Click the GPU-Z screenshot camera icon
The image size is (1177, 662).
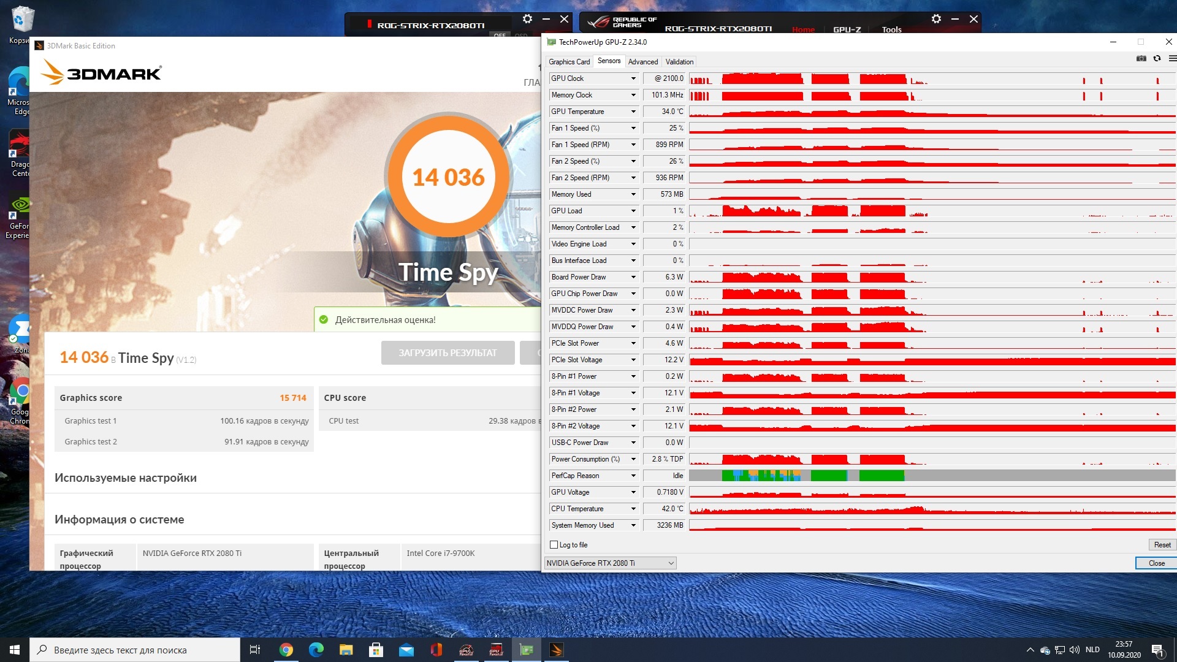(x=1141, y=59)
